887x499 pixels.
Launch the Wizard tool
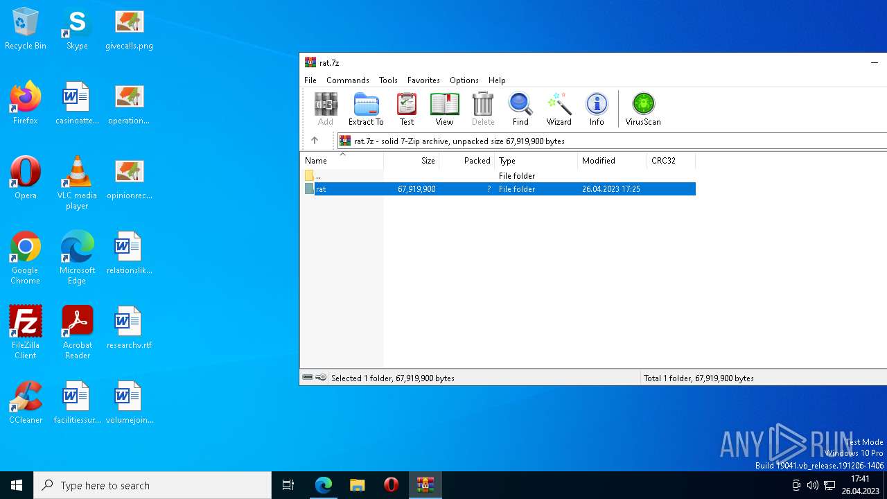[x=559, y=110]
